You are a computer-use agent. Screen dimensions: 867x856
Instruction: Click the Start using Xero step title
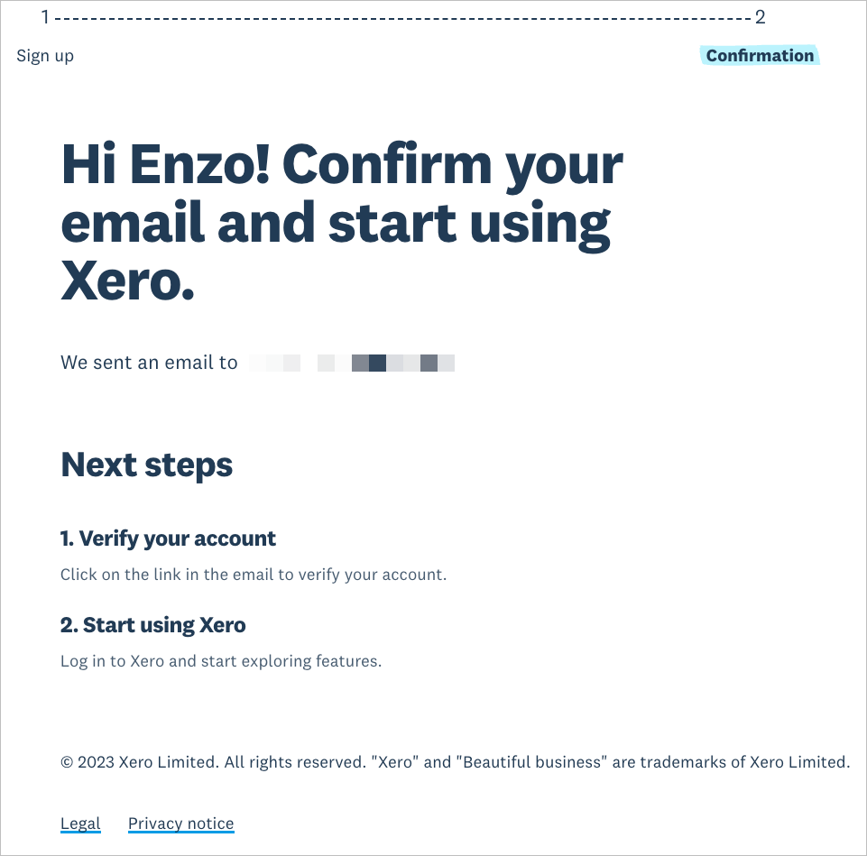152,624
